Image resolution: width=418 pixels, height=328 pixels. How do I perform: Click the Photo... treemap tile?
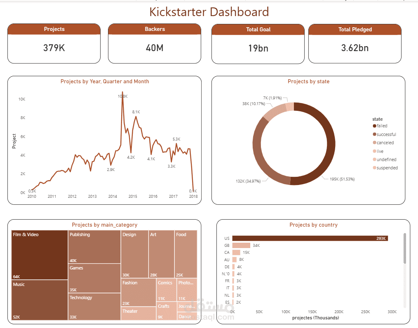tap(187, 290)
